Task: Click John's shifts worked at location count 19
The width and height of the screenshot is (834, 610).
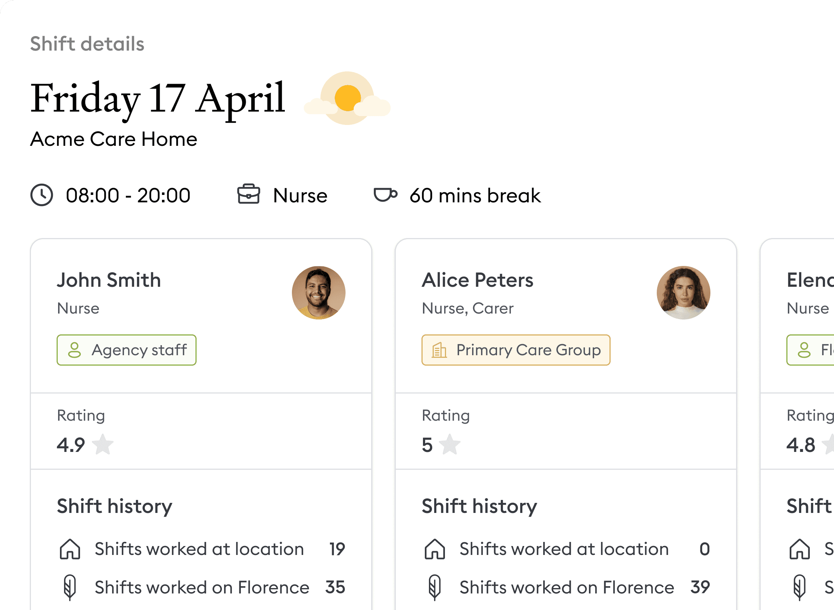Action: click(337, 549)
